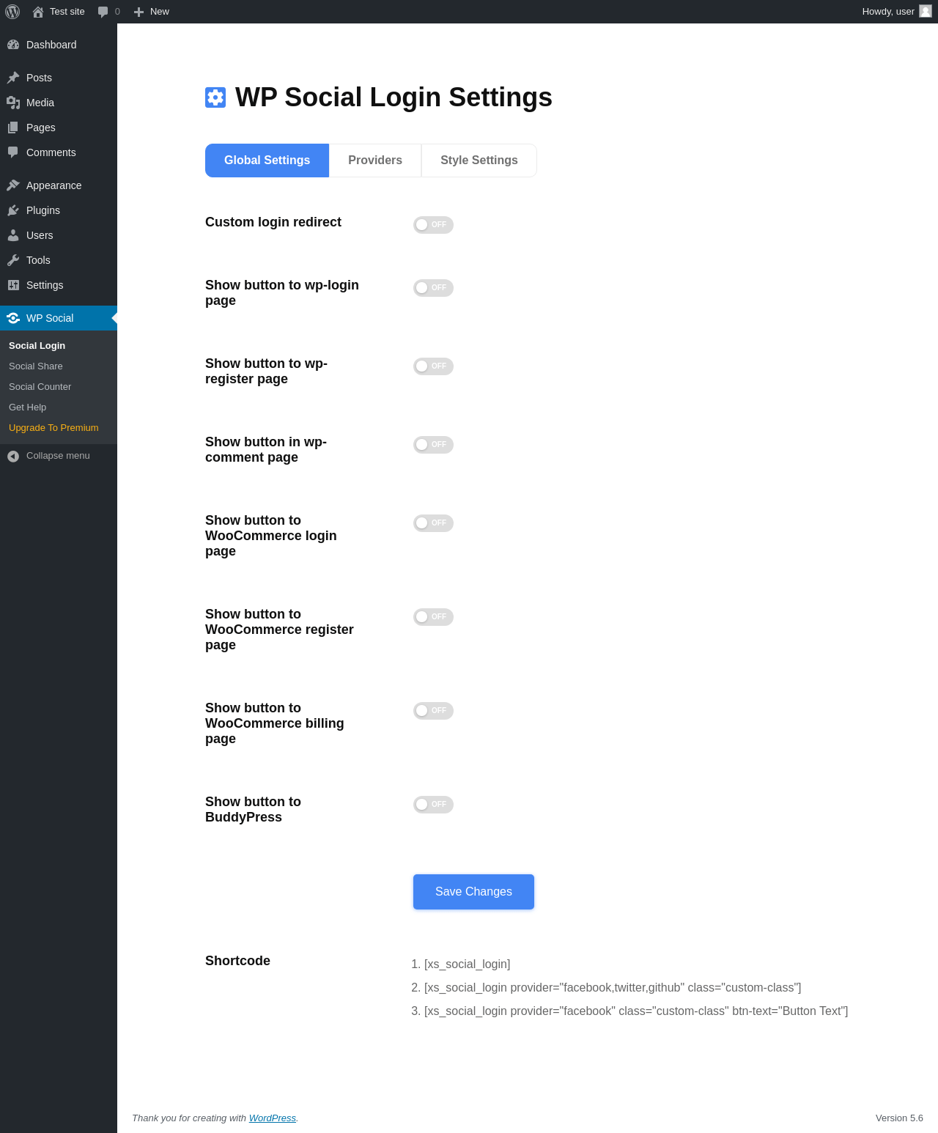This screenshot has width=938, height=1133.
Task: Click the Dashboard gauge icon
Action: pos(13,45)
